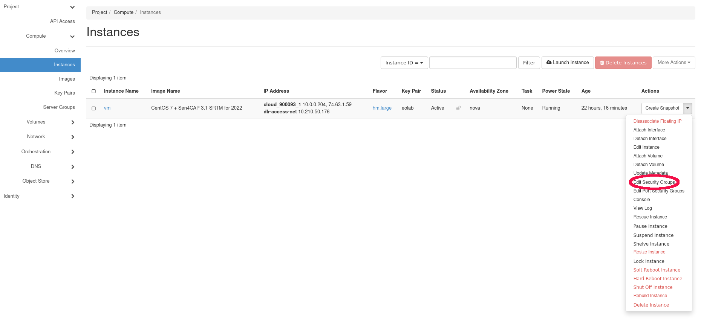Screen dimensions: 701x319
Task: Select Delete Instance from the actions menu
Action: click(x=651, y=305)
